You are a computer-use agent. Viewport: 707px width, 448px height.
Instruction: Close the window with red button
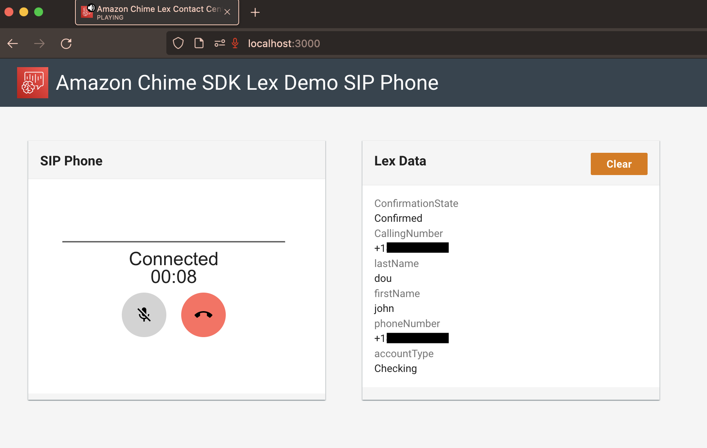pos(9,12)
